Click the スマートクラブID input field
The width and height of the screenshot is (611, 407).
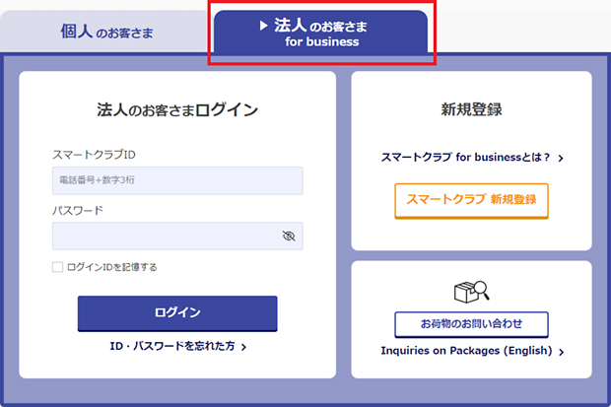(x=177, y=180)
